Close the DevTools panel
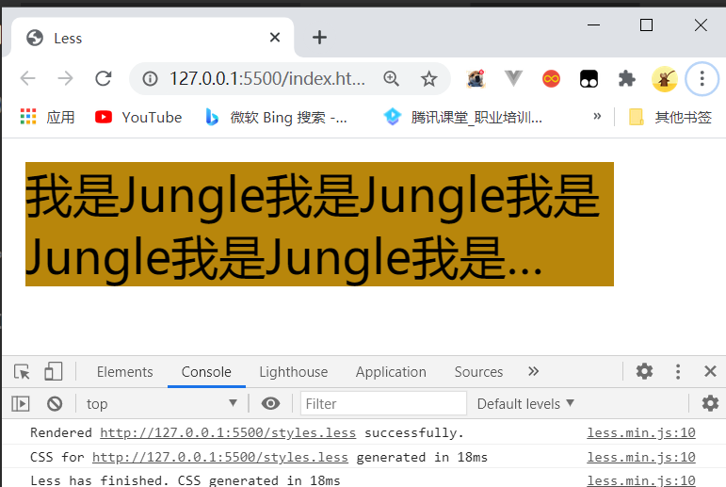This screenshot has width=726, height=487. click(x=710, y=371)
